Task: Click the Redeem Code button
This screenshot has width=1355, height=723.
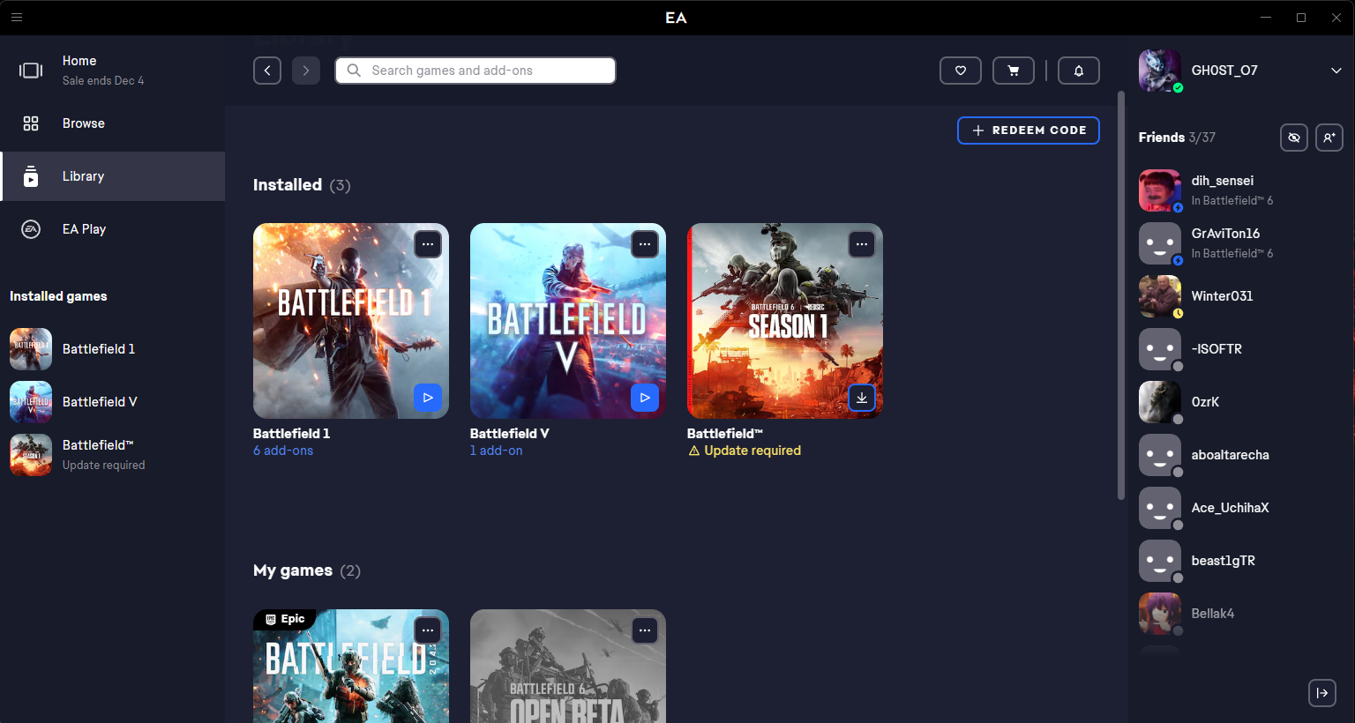Action: pos(1029,130)
